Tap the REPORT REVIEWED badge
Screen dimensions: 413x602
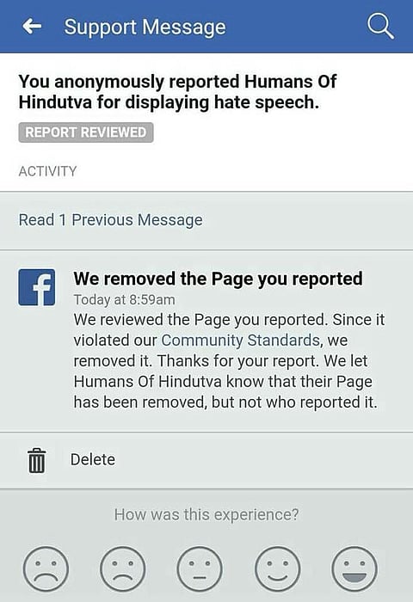coord(86,132)
